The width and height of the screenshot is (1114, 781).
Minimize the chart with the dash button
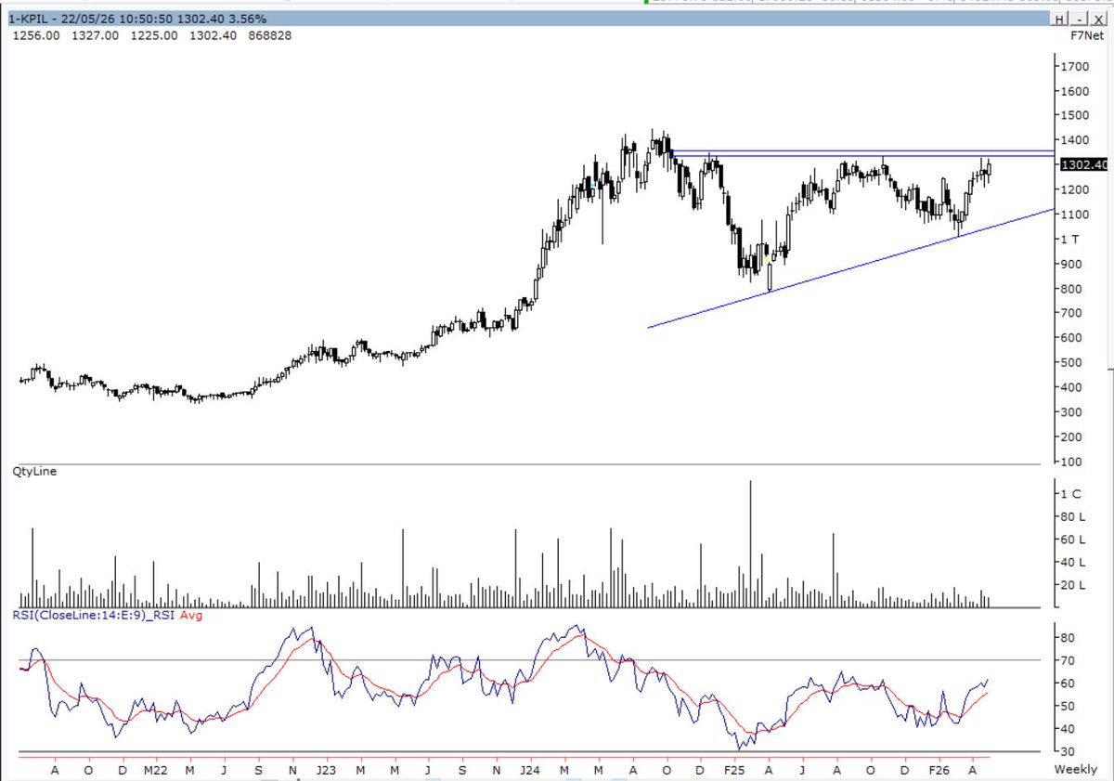[1077, 20]
